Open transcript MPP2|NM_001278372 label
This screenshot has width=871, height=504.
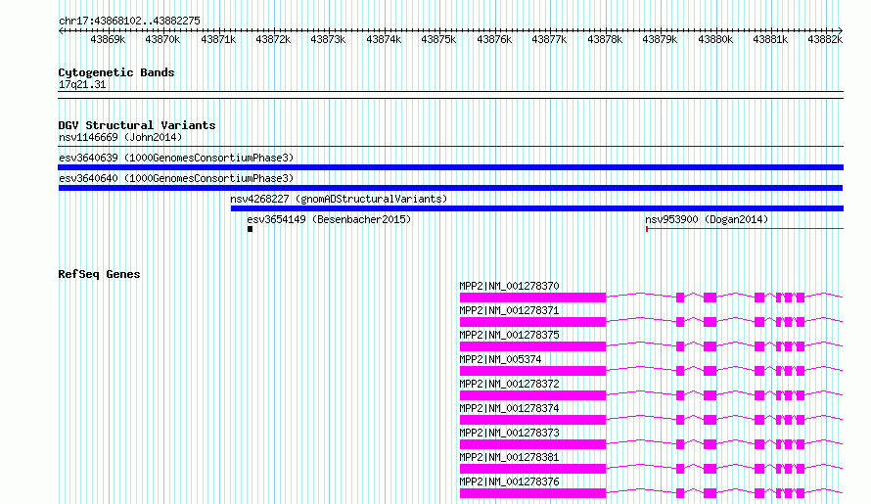[x=509, y=384]
